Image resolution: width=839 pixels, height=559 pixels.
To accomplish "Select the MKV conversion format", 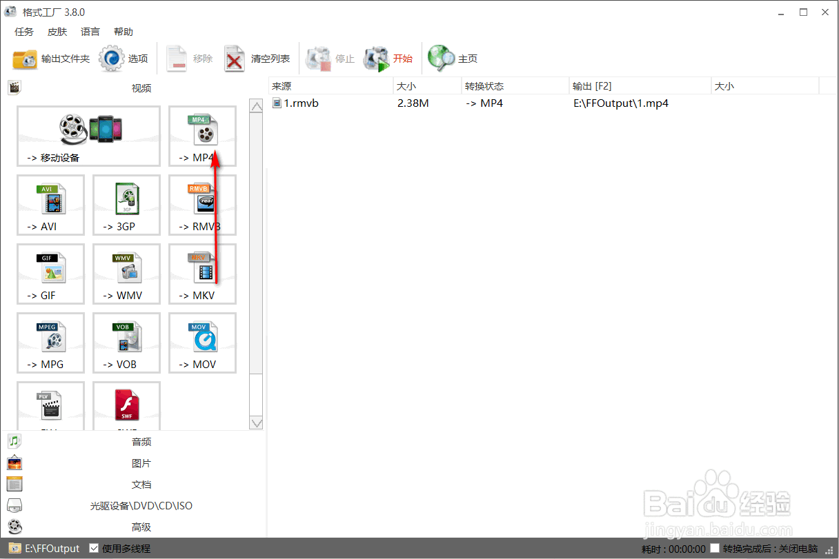I will [x=202, y=274].
